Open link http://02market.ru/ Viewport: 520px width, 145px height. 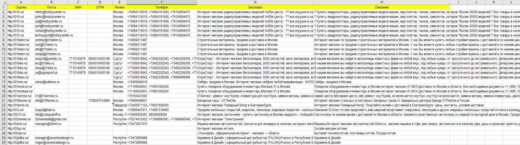point(19,119)
